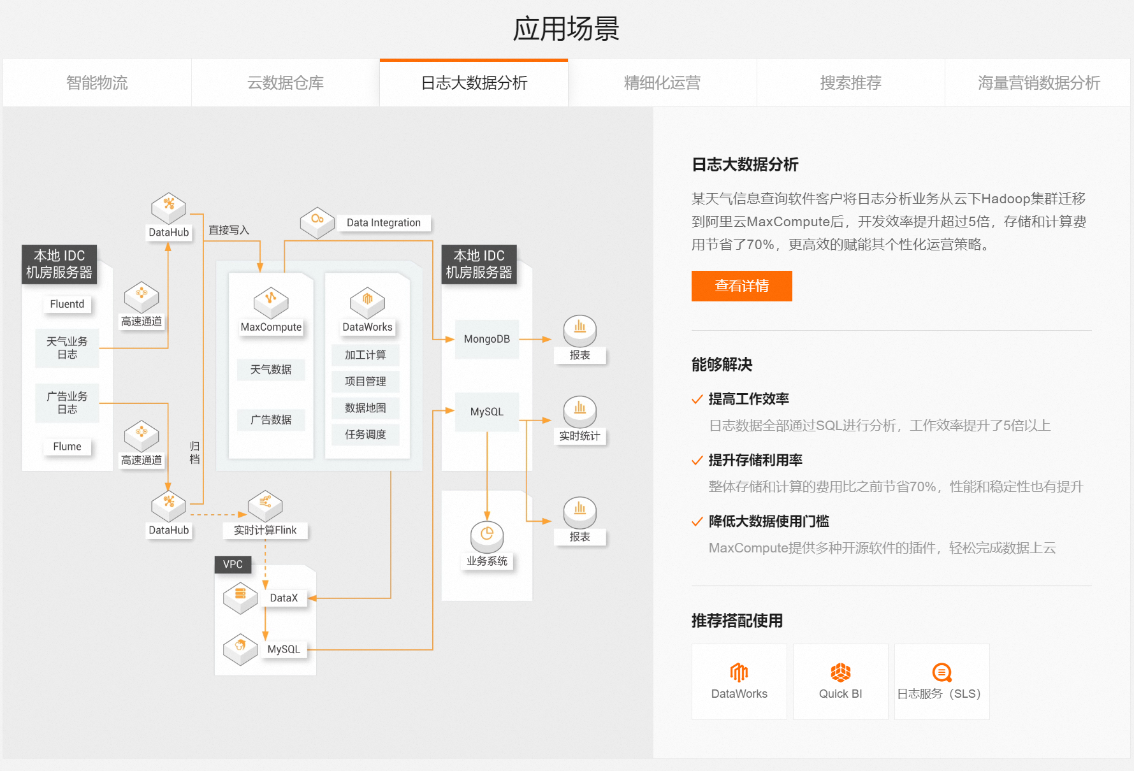
Task: Click the 天气数据 box under MaxCompute
Action: [x=271, y=370]
